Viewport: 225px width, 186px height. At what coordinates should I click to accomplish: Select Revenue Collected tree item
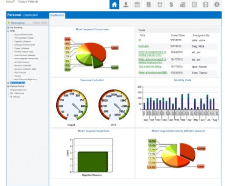point(22,66)
